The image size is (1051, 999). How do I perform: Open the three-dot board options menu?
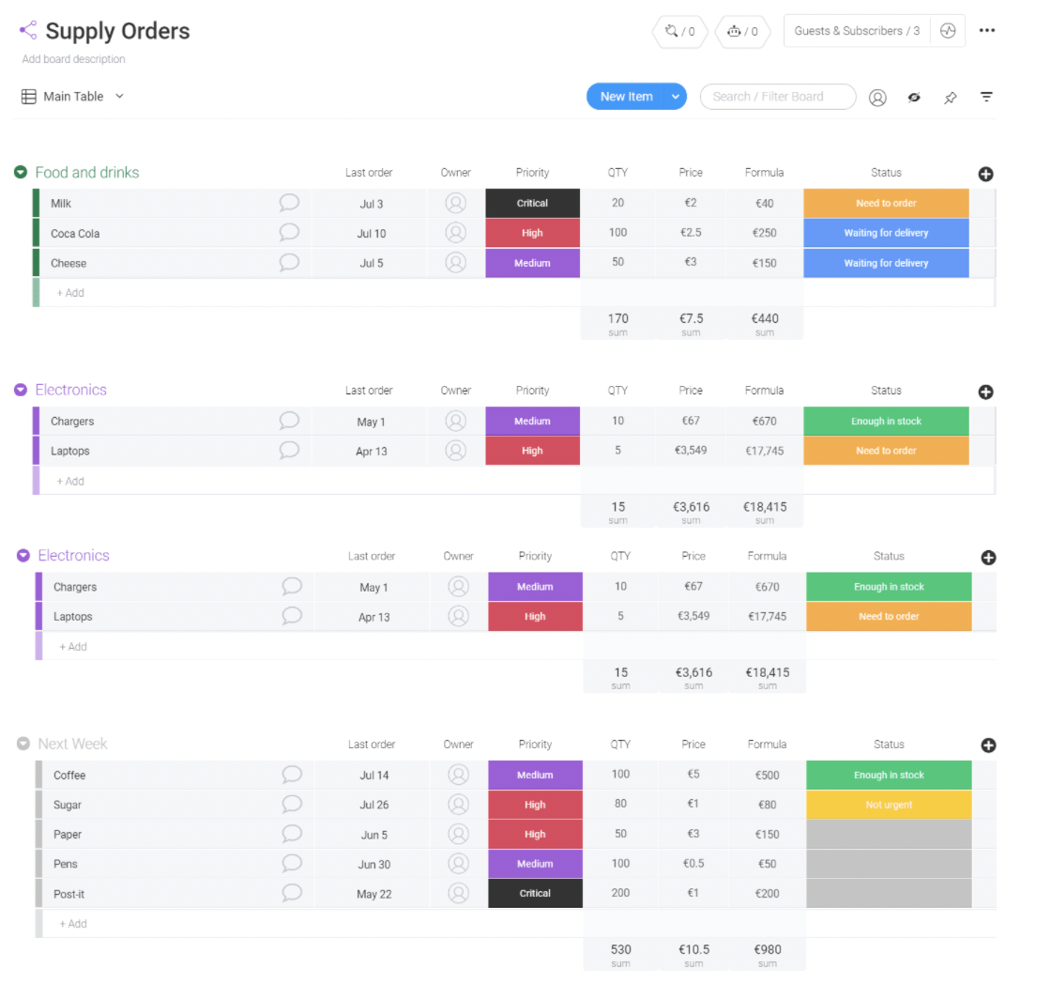[987, 30]
